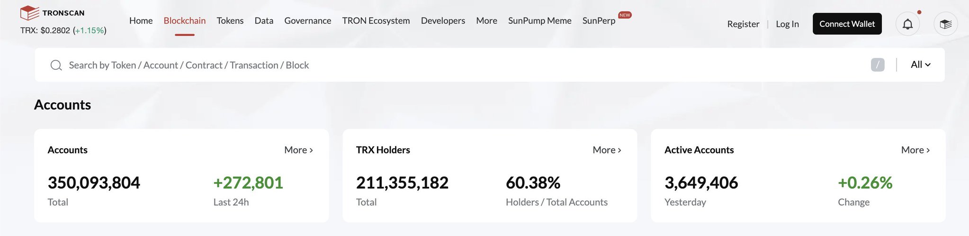The image size is (969, 236).
Task: Open the notifications bell icon
Action: (x=907, y=24)
